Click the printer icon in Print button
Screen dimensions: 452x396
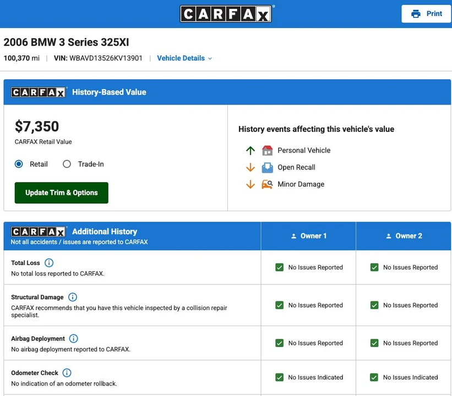(416, 14)
